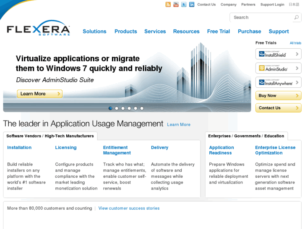Switch to Enterprises / Governments / Education tab
Image resolution: width=305 pixels, height=229 pixels.
pyautogui.click(x=246, y=136)
